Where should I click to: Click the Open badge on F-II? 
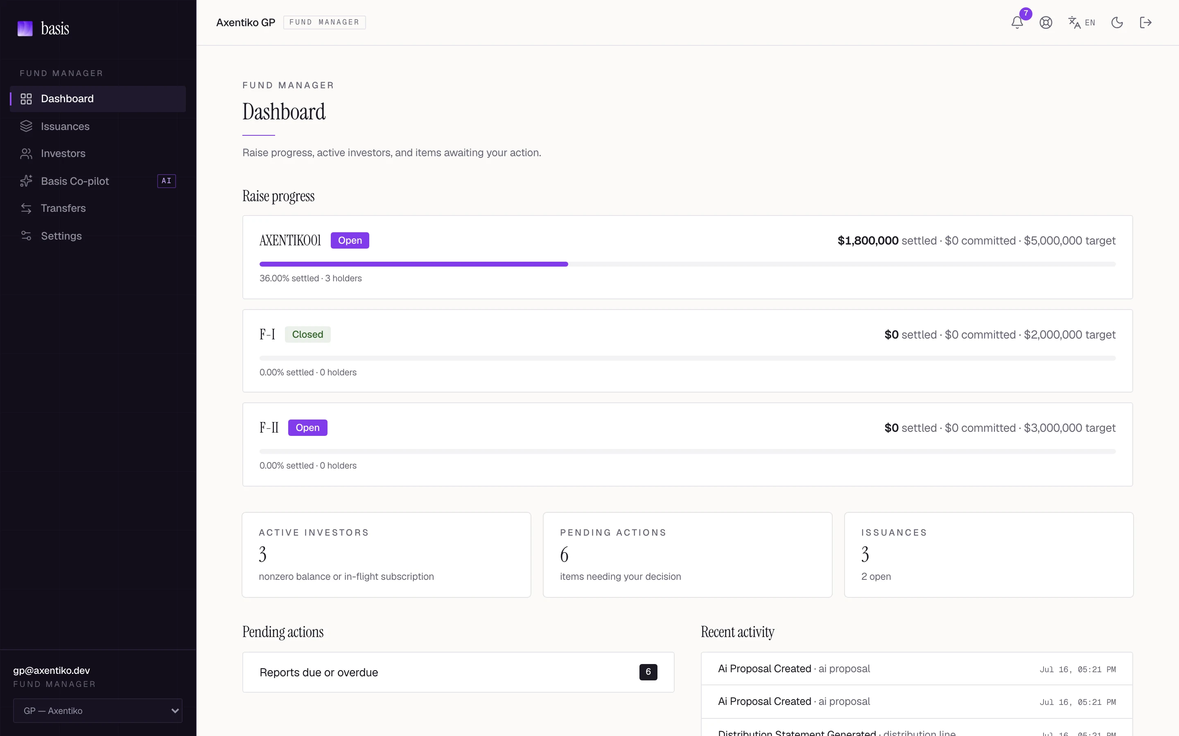point(307,428)
